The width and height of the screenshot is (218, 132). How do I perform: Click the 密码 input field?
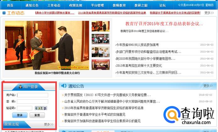[x=33, y=102]
